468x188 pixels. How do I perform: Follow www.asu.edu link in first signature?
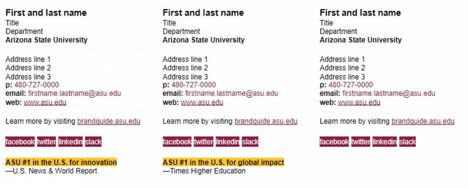[45, 103]
